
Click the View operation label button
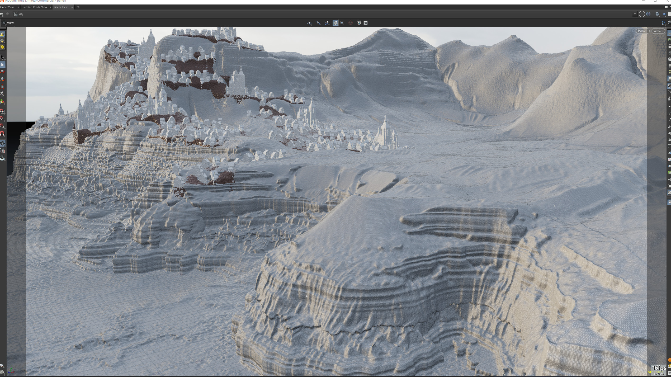[10, 23]
